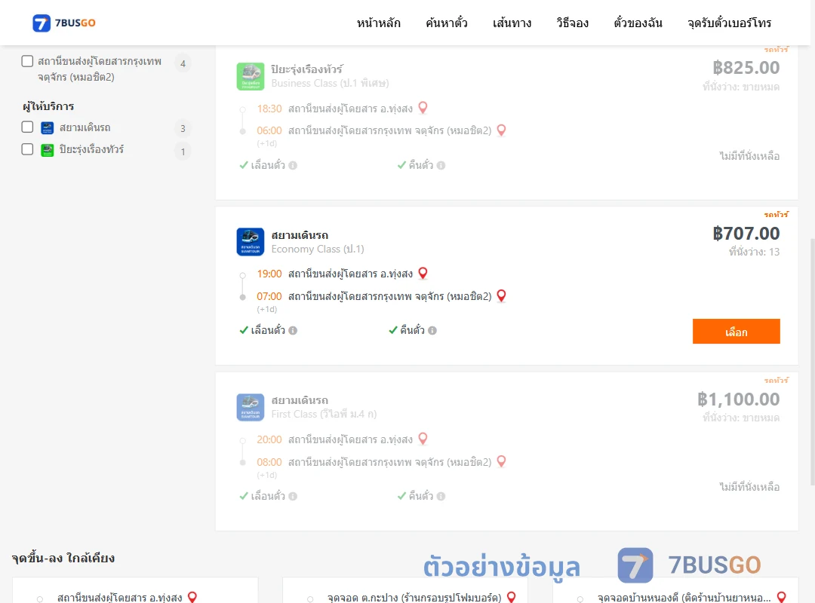Image resolution: width=815 pixels, height=603 pixels.
Task: Click ปิยะรุ่งเรืองทัวร์ bus logo on ฿825 card
Action: click(251, 76)
